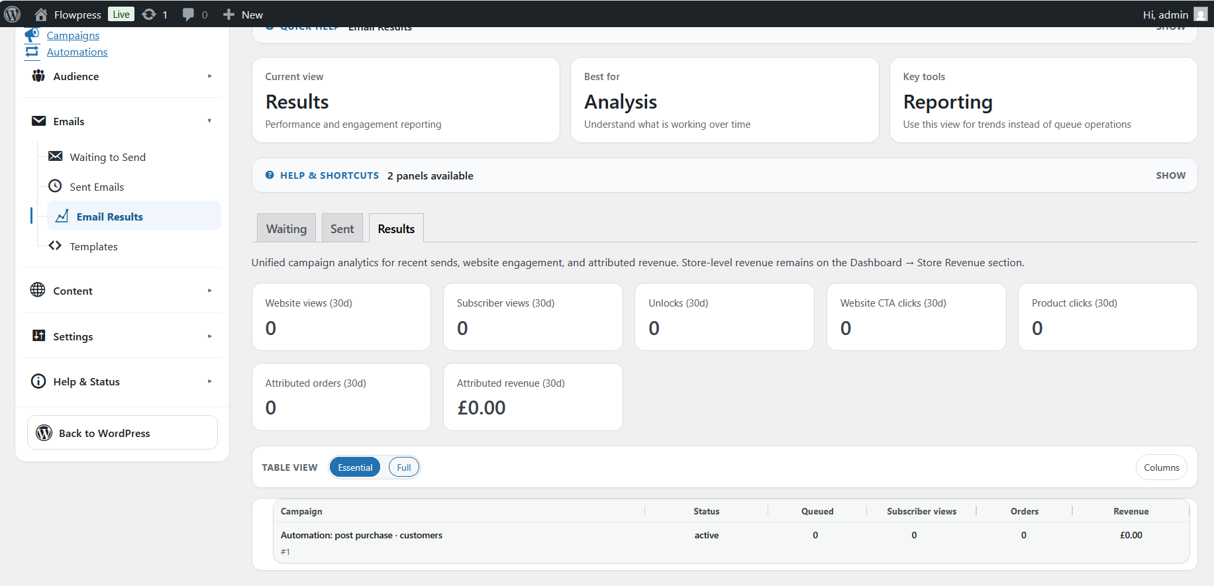Click the Campaigns megaphone icon

[x=32, y=34]
